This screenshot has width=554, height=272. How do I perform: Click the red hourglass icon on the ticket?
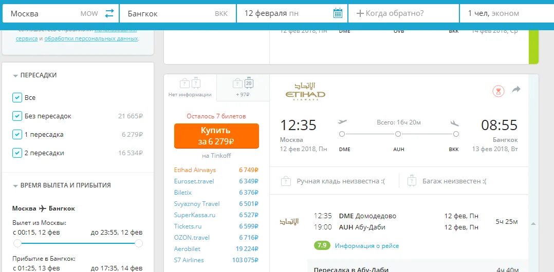pos(498,91)
